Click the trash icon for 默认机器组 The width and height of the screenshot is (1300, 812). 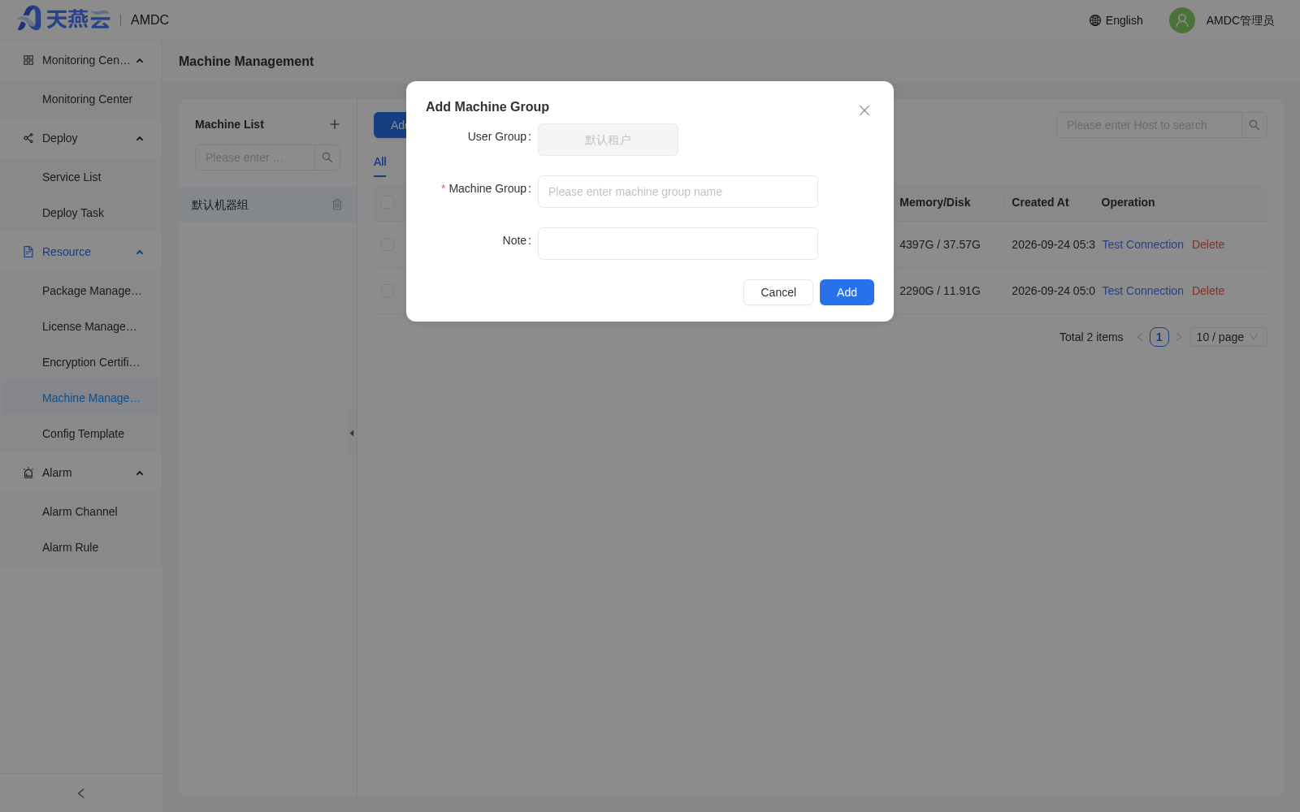coord(337,205)
